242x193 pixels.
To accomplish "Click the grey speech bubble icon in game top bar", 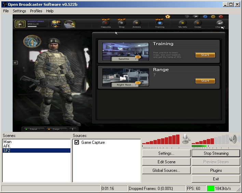I will click(187, 16).
